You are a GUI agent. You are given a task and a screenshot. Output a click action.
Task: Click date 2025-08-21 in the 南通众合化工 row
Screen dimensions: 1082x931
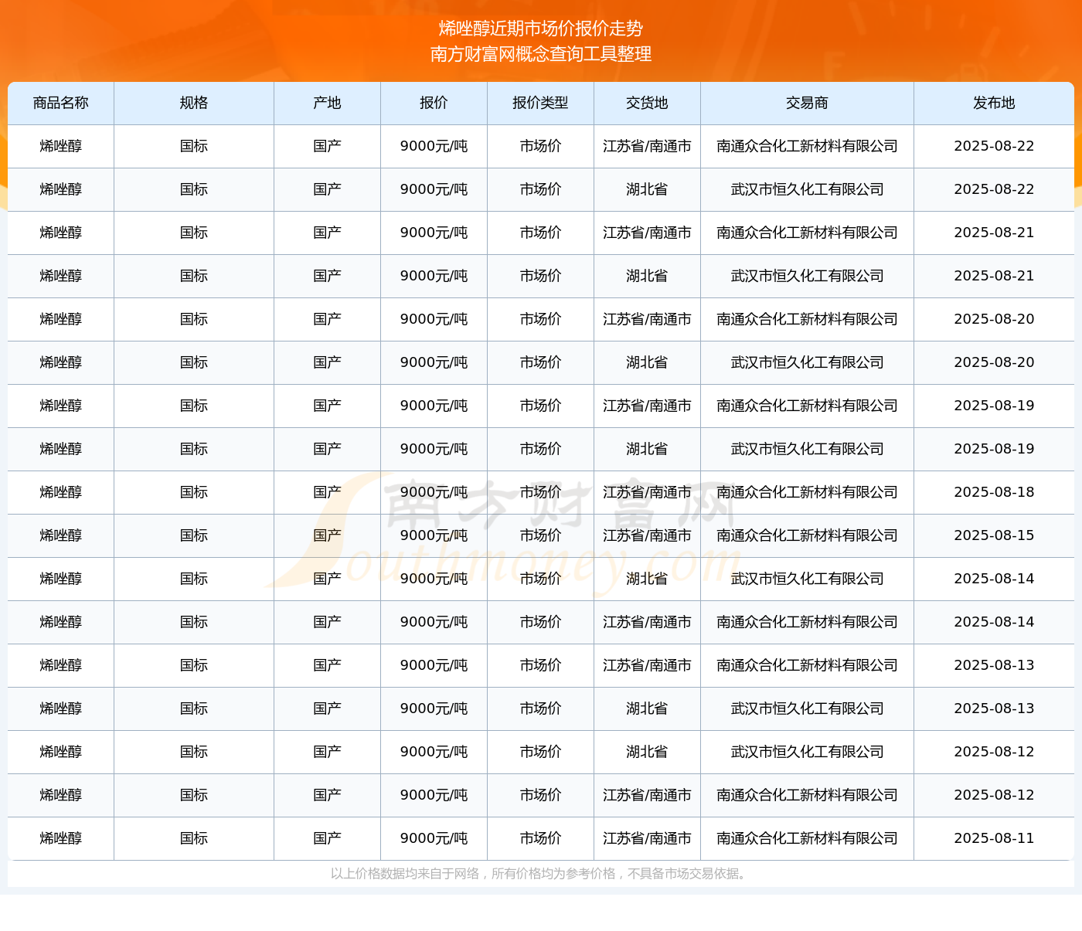coord(995,233)
